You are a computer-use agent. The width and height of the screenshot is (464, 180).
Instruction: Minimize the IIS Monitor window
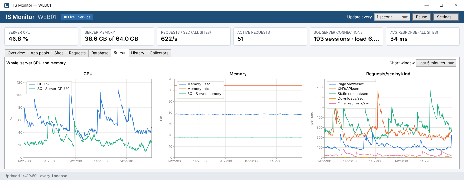click(x=427, y=5)
